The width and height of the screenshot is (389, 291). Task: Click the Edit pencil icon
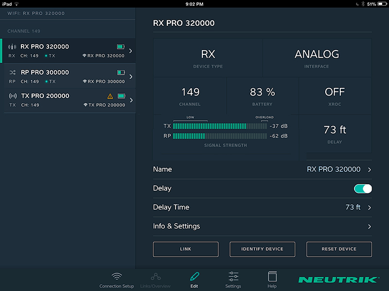tap(194, 276)
